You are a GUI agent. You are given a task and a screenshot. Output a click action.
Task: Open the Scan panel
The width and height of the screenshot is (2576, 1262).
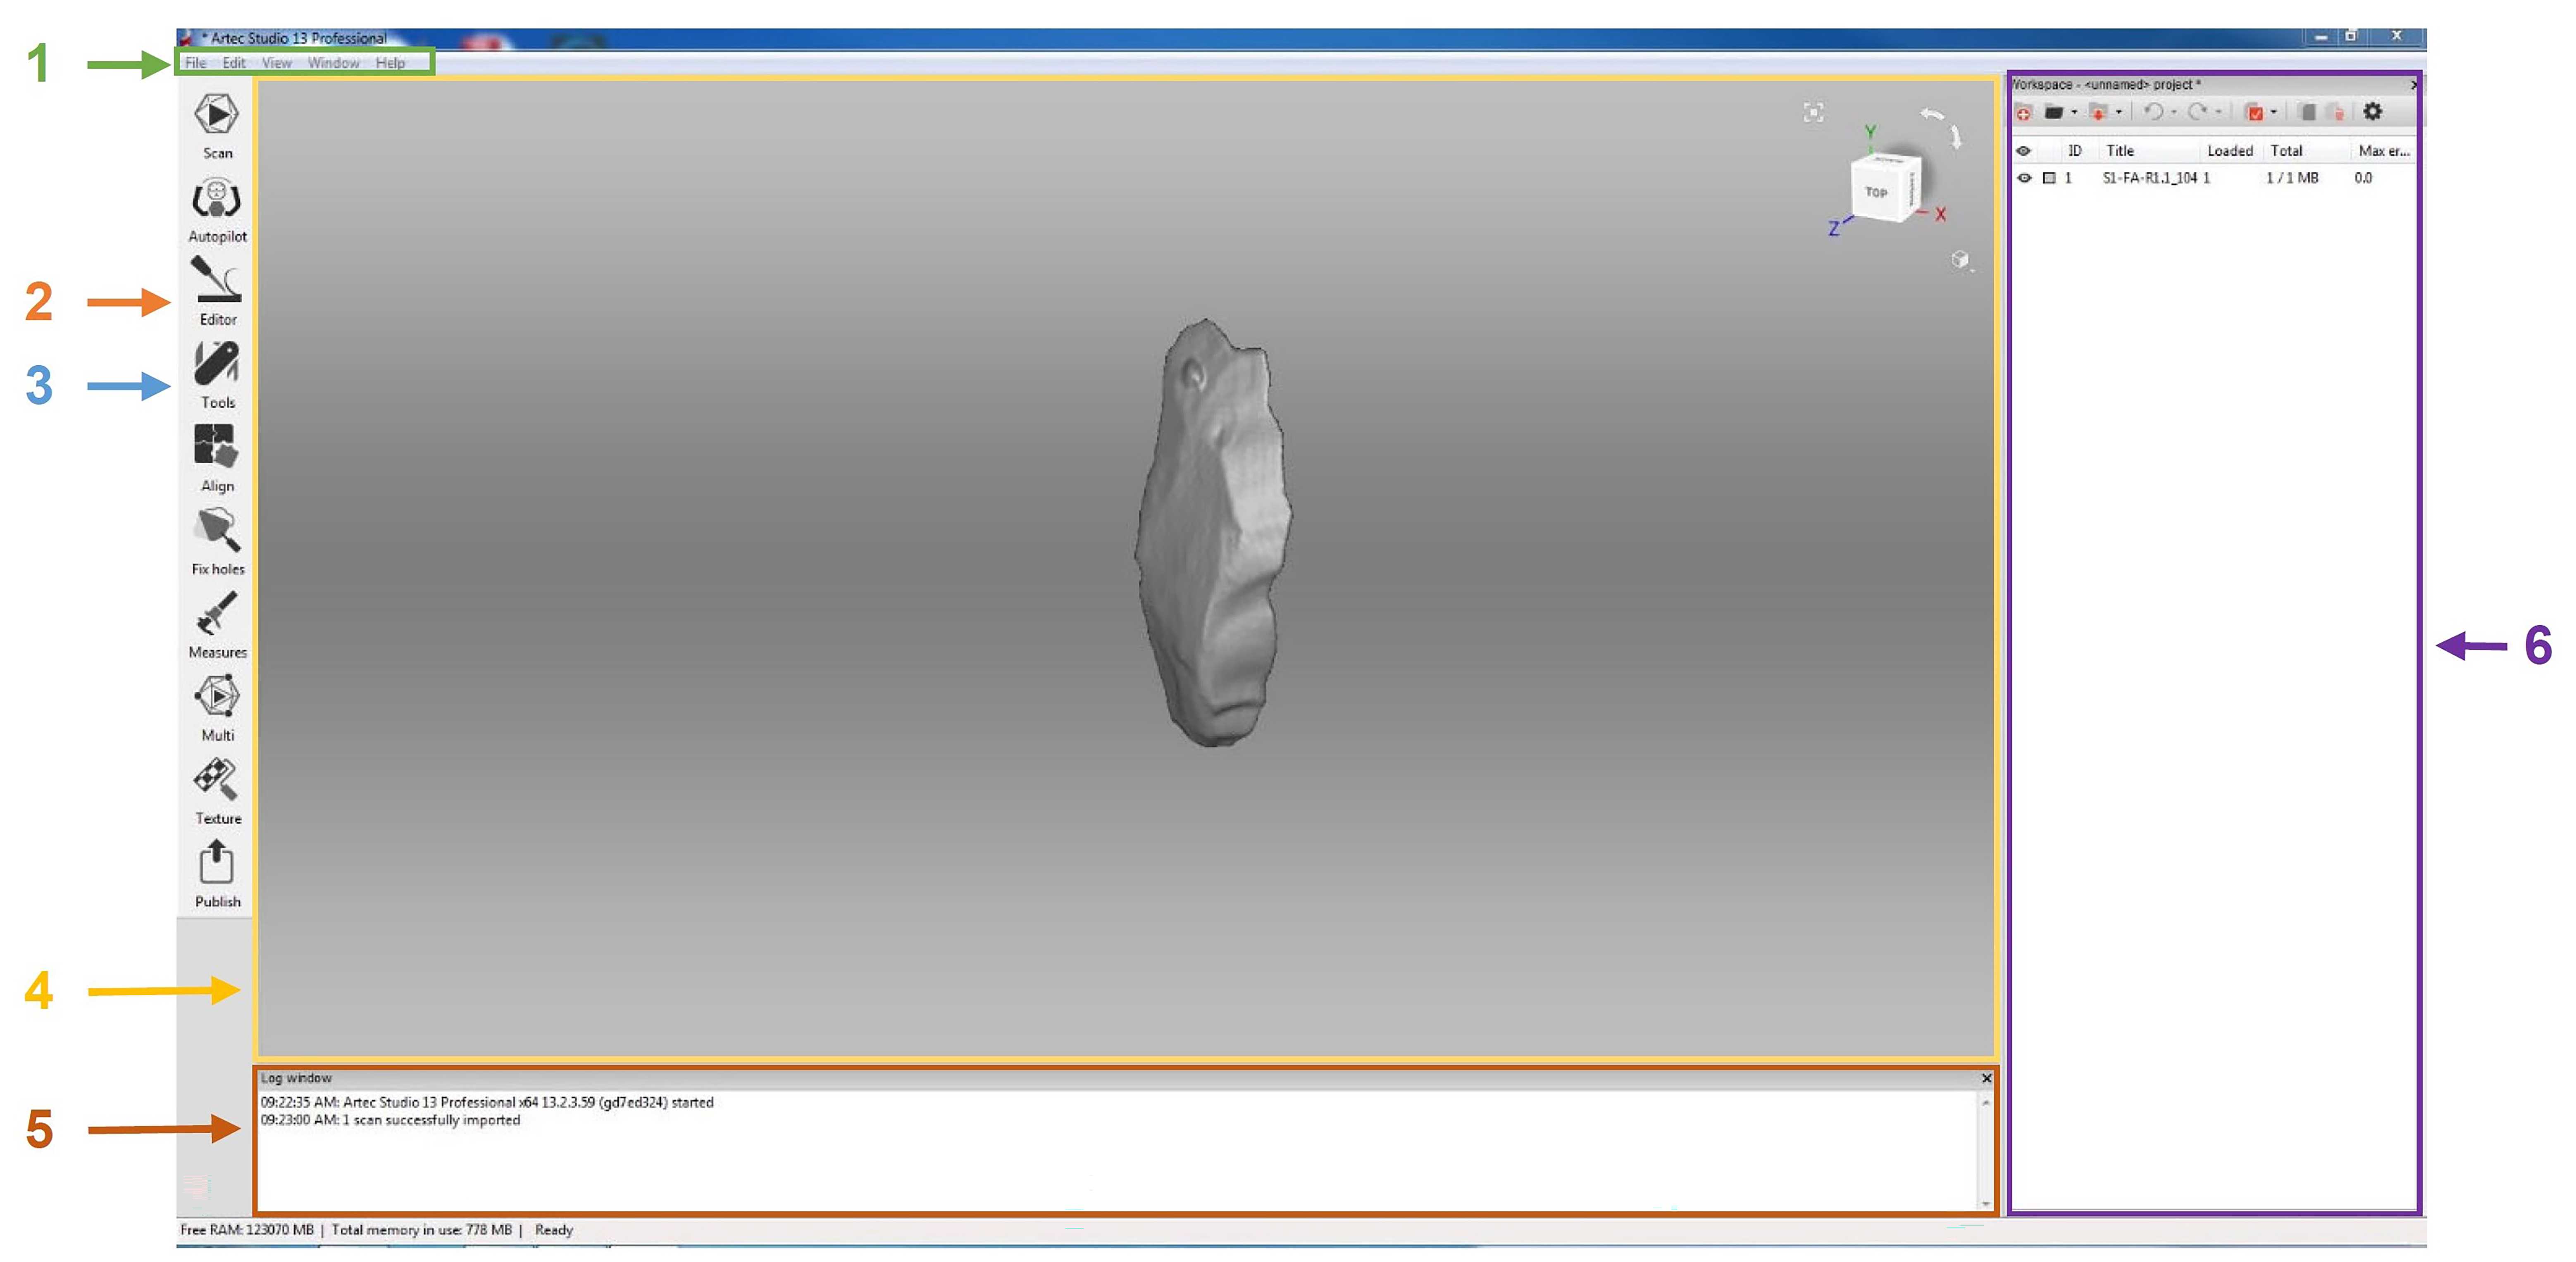[217, 126]
